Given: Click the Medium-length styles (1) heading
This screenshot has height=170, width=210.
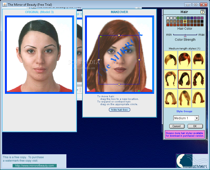Looking at the screenshot, I should pyautogui.click(x=185, y=49).
